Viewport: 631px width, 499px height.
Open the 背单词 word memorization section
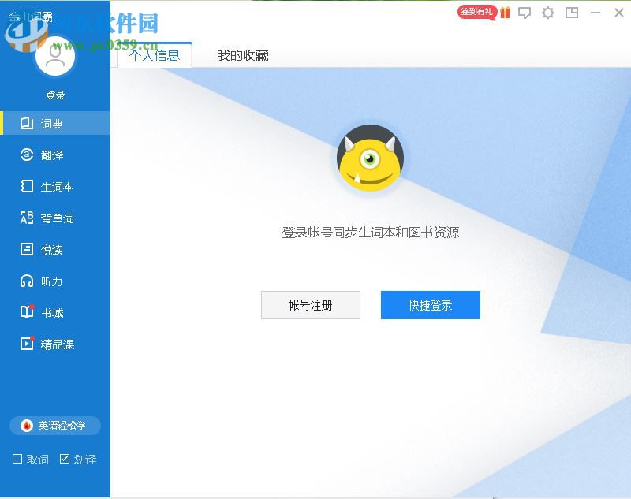pyautogui.click(x=55, y=218)
